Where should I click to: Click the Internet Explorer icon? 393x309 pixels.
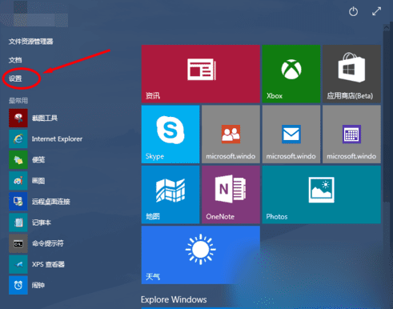coord(18,138)
